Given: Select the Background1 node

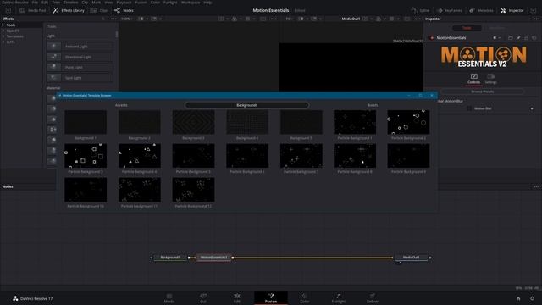Looking at the screenshot, I should click(170, 258).
